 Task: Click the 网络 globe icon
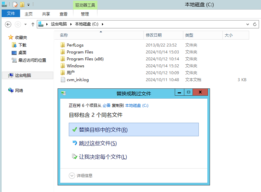click(x=11, y=90)
